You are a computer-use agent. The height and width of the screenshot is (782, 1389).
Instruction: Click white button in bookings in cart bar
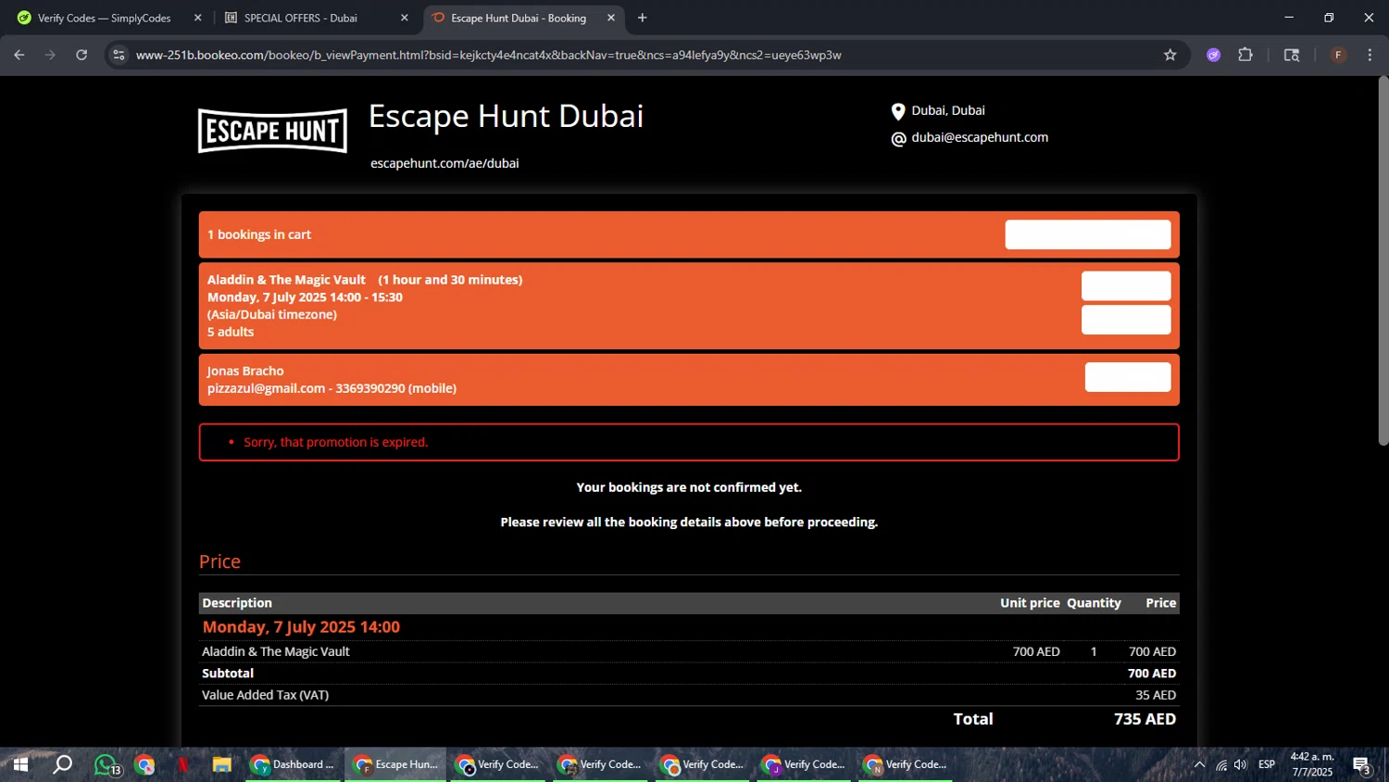1088,234
